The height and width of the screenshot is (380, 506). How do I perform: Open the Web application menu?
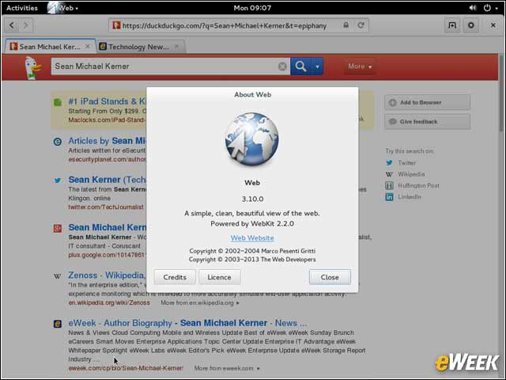click(x=63, y=8)
